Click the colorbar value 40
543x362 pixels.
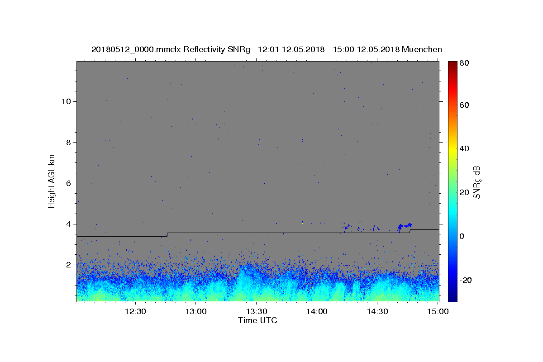(x=465, y=148)
